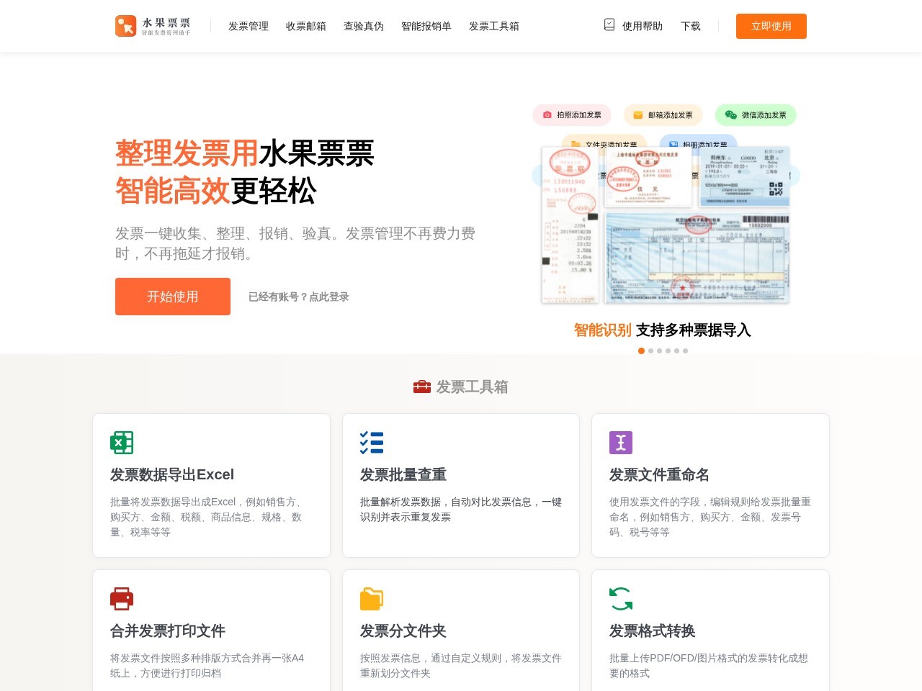Go to 查验真伪 in navigation
The width and height of the screenshot is (922, 691).
(x=364, y=26)
